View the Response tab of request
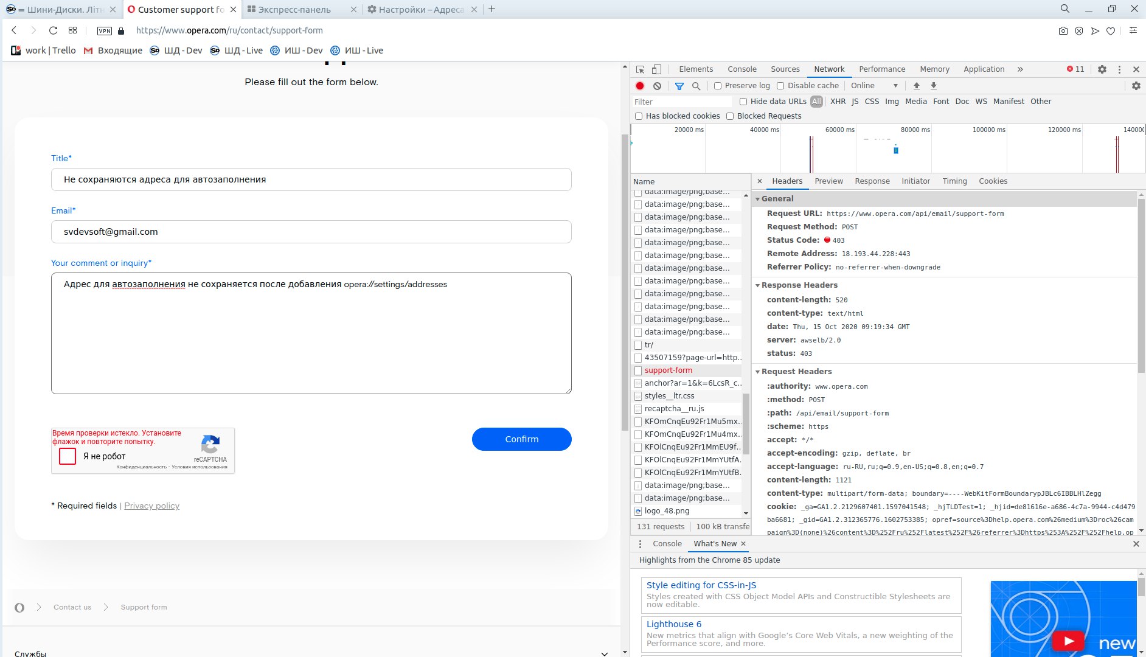1146x657 pixels. coord(872,181)
